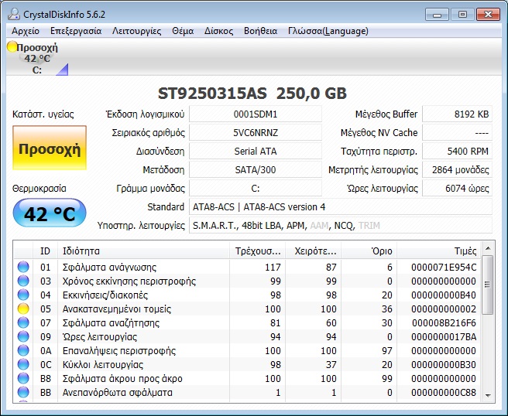Click the drive letter field C:
This screenshot has height=416, width=508.
(256, 188)
